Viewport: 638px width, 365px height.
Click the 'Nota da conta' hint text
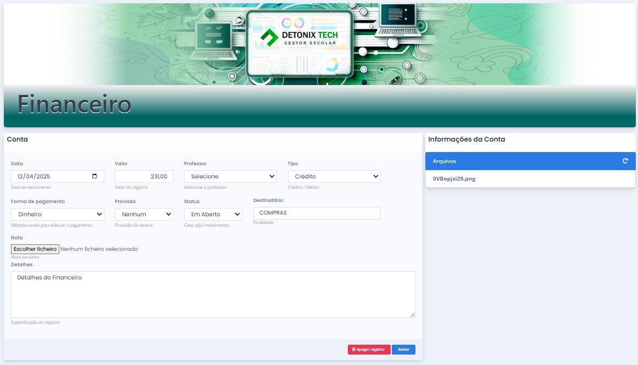coord(25,257)
